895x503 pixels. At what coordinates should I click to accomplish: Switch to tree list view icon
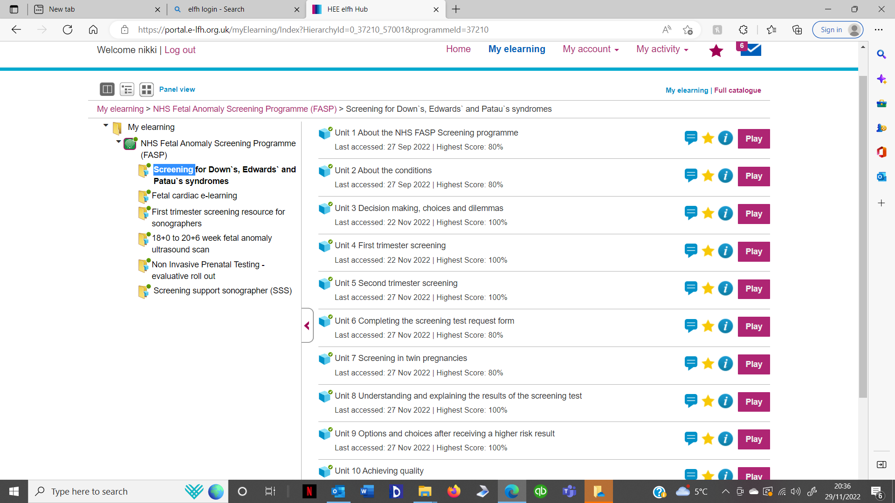[x=127, y=89]
